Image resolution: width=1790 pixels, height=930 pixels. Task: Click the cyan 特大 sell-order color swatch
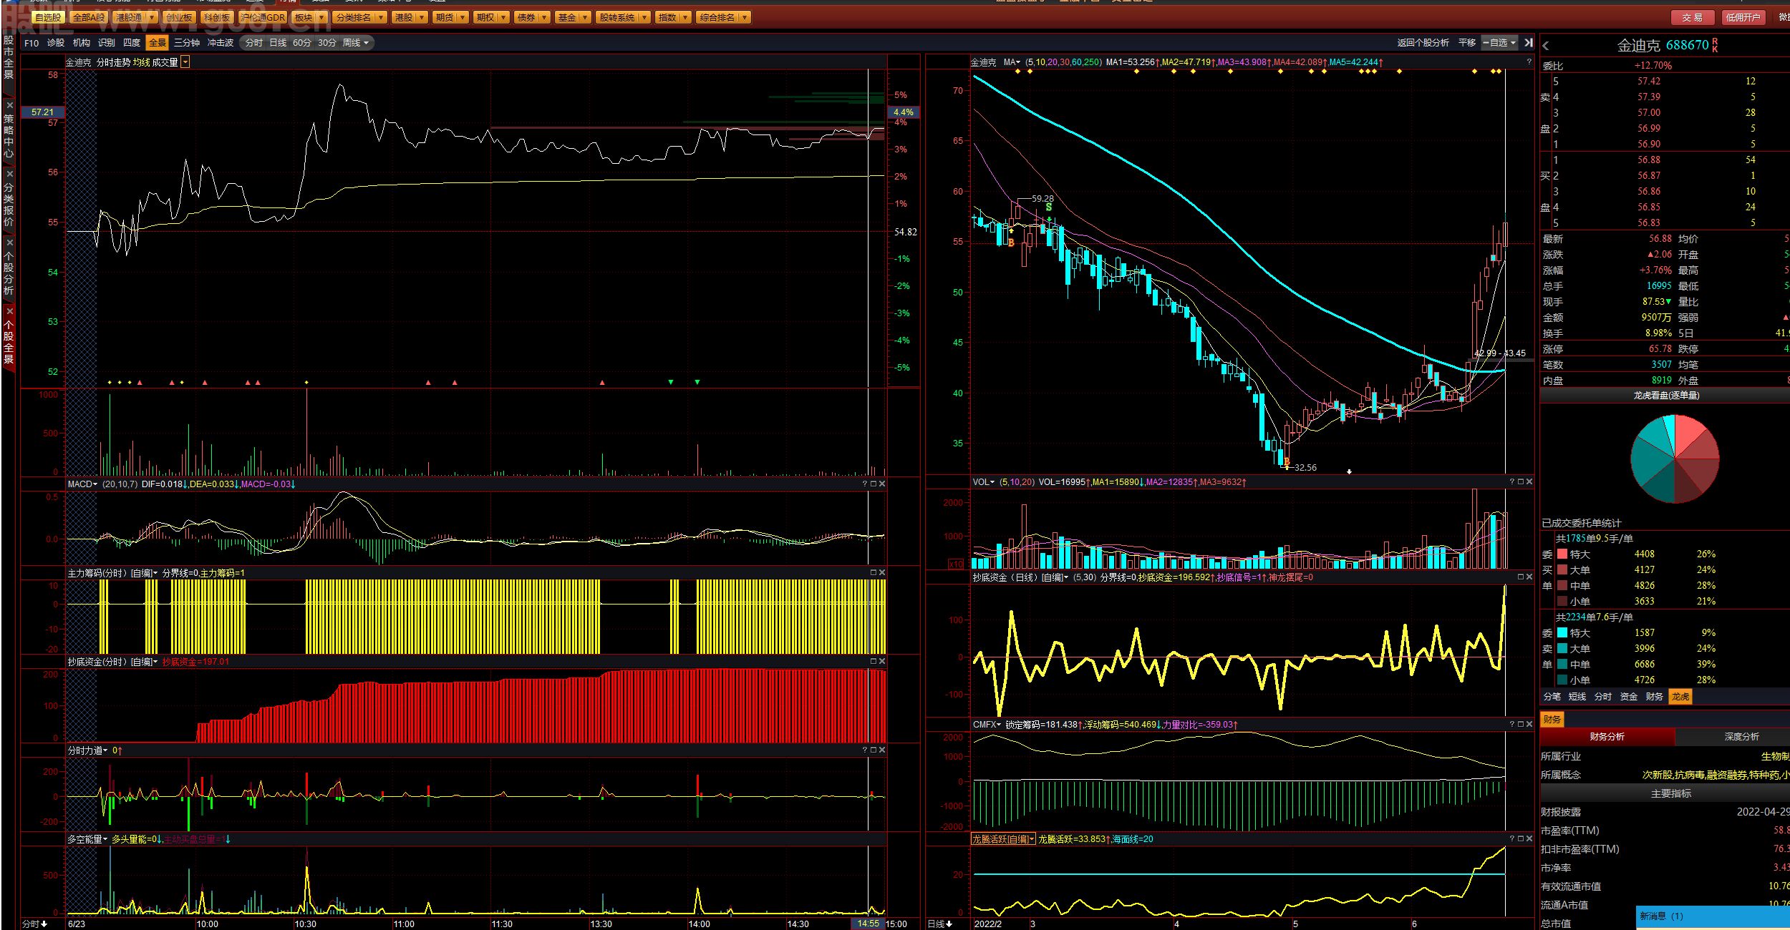point(1562,633)
